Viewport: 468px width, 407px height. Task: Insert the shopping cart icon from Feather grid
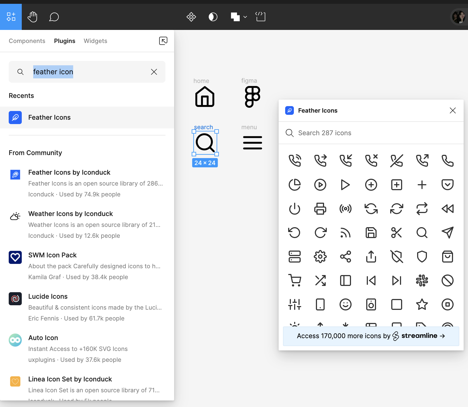pyautogui.click(x=295, y=280)
